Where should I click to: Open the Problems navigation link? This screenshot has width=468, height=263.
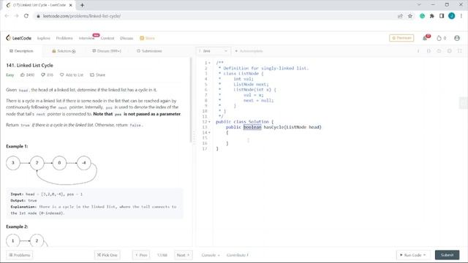click(64, 38)
